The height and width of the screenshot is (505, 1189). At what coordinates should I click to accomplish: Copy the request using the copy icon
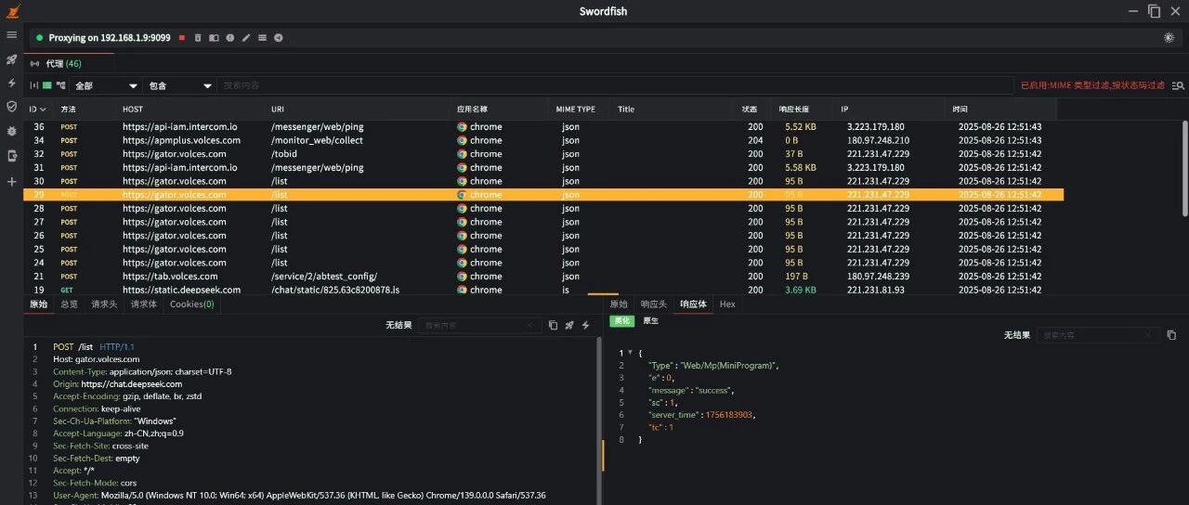(553, 325)
